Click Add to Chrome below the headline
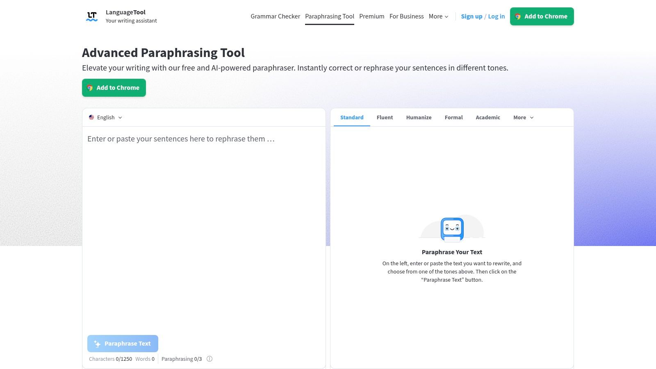Image resolution: width=656 pixels, height=369 pixels. [x=114, y=88]
